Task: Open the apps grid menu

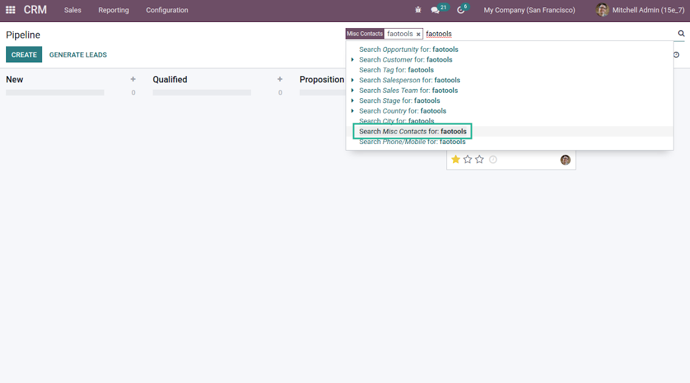Action: tap(10, 10)
